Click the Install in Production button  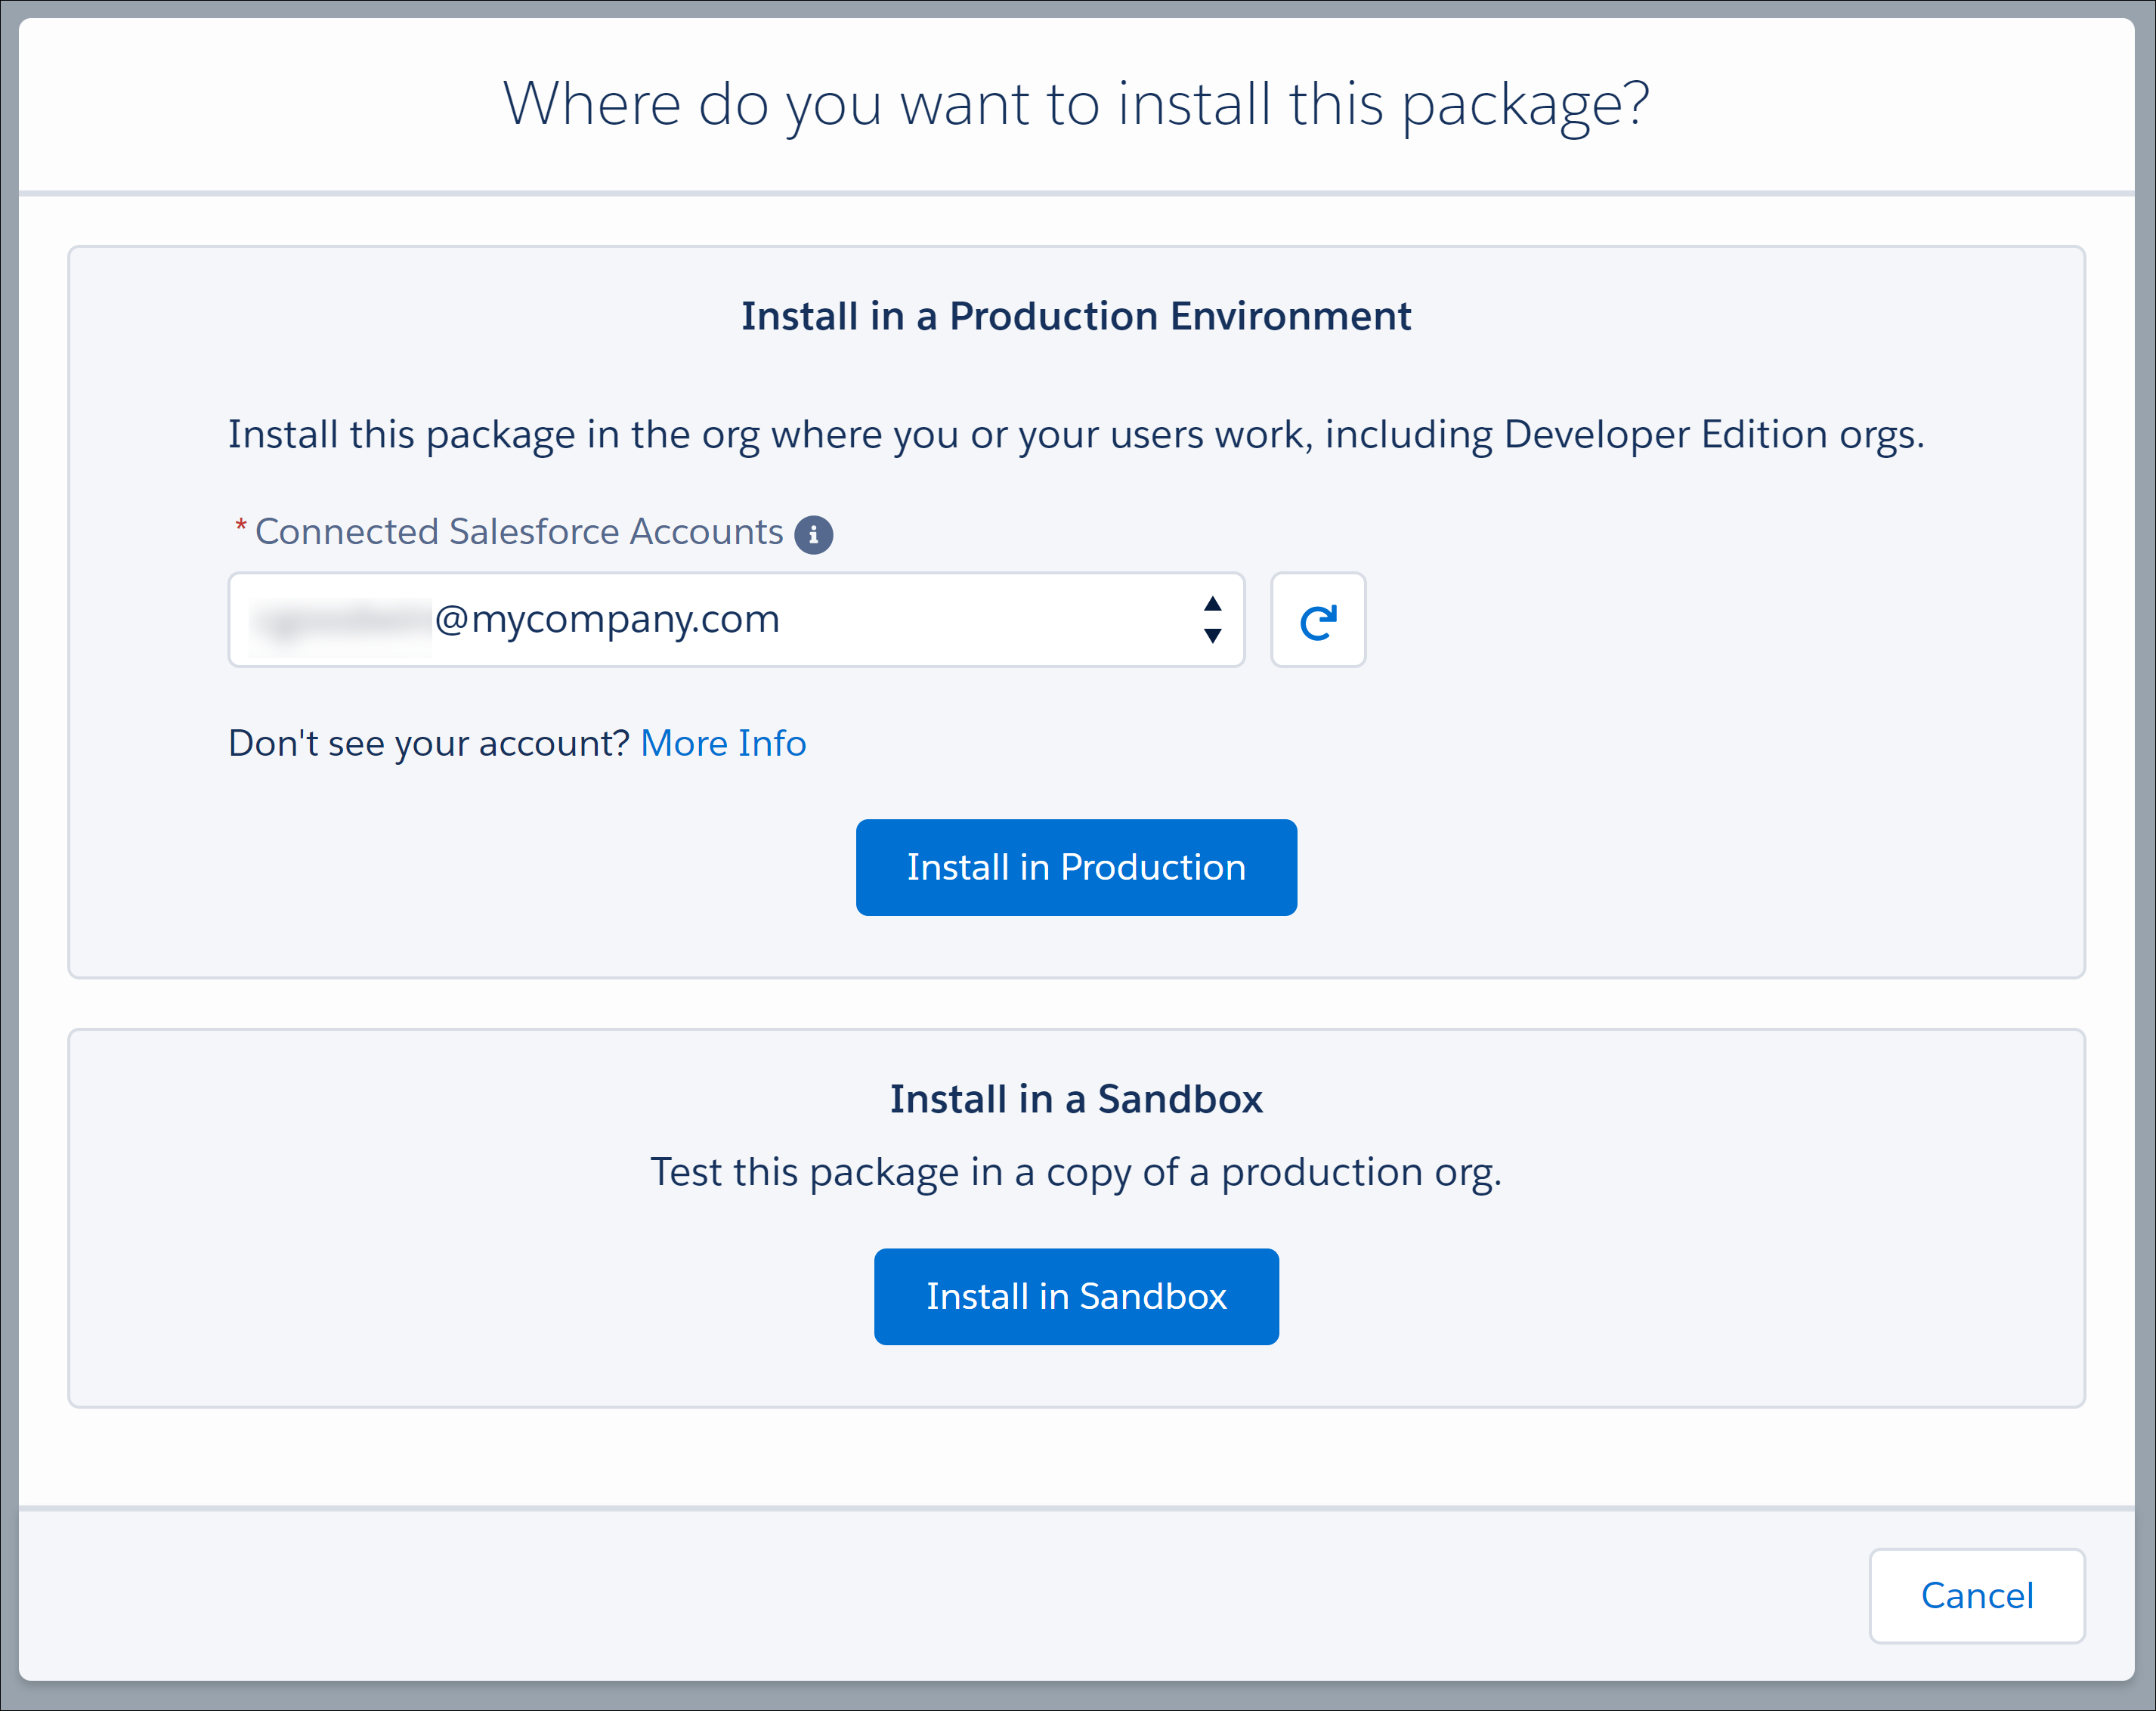(x=1076, y=867)
